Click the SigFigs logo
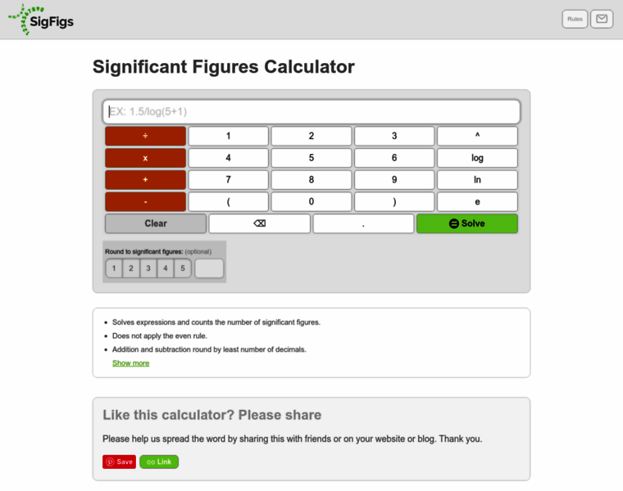The image size is (623, 491). click(41, 19)
